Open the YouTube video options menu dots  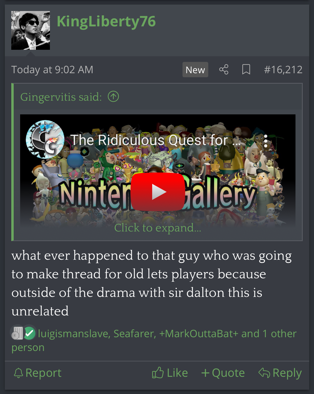265,141
